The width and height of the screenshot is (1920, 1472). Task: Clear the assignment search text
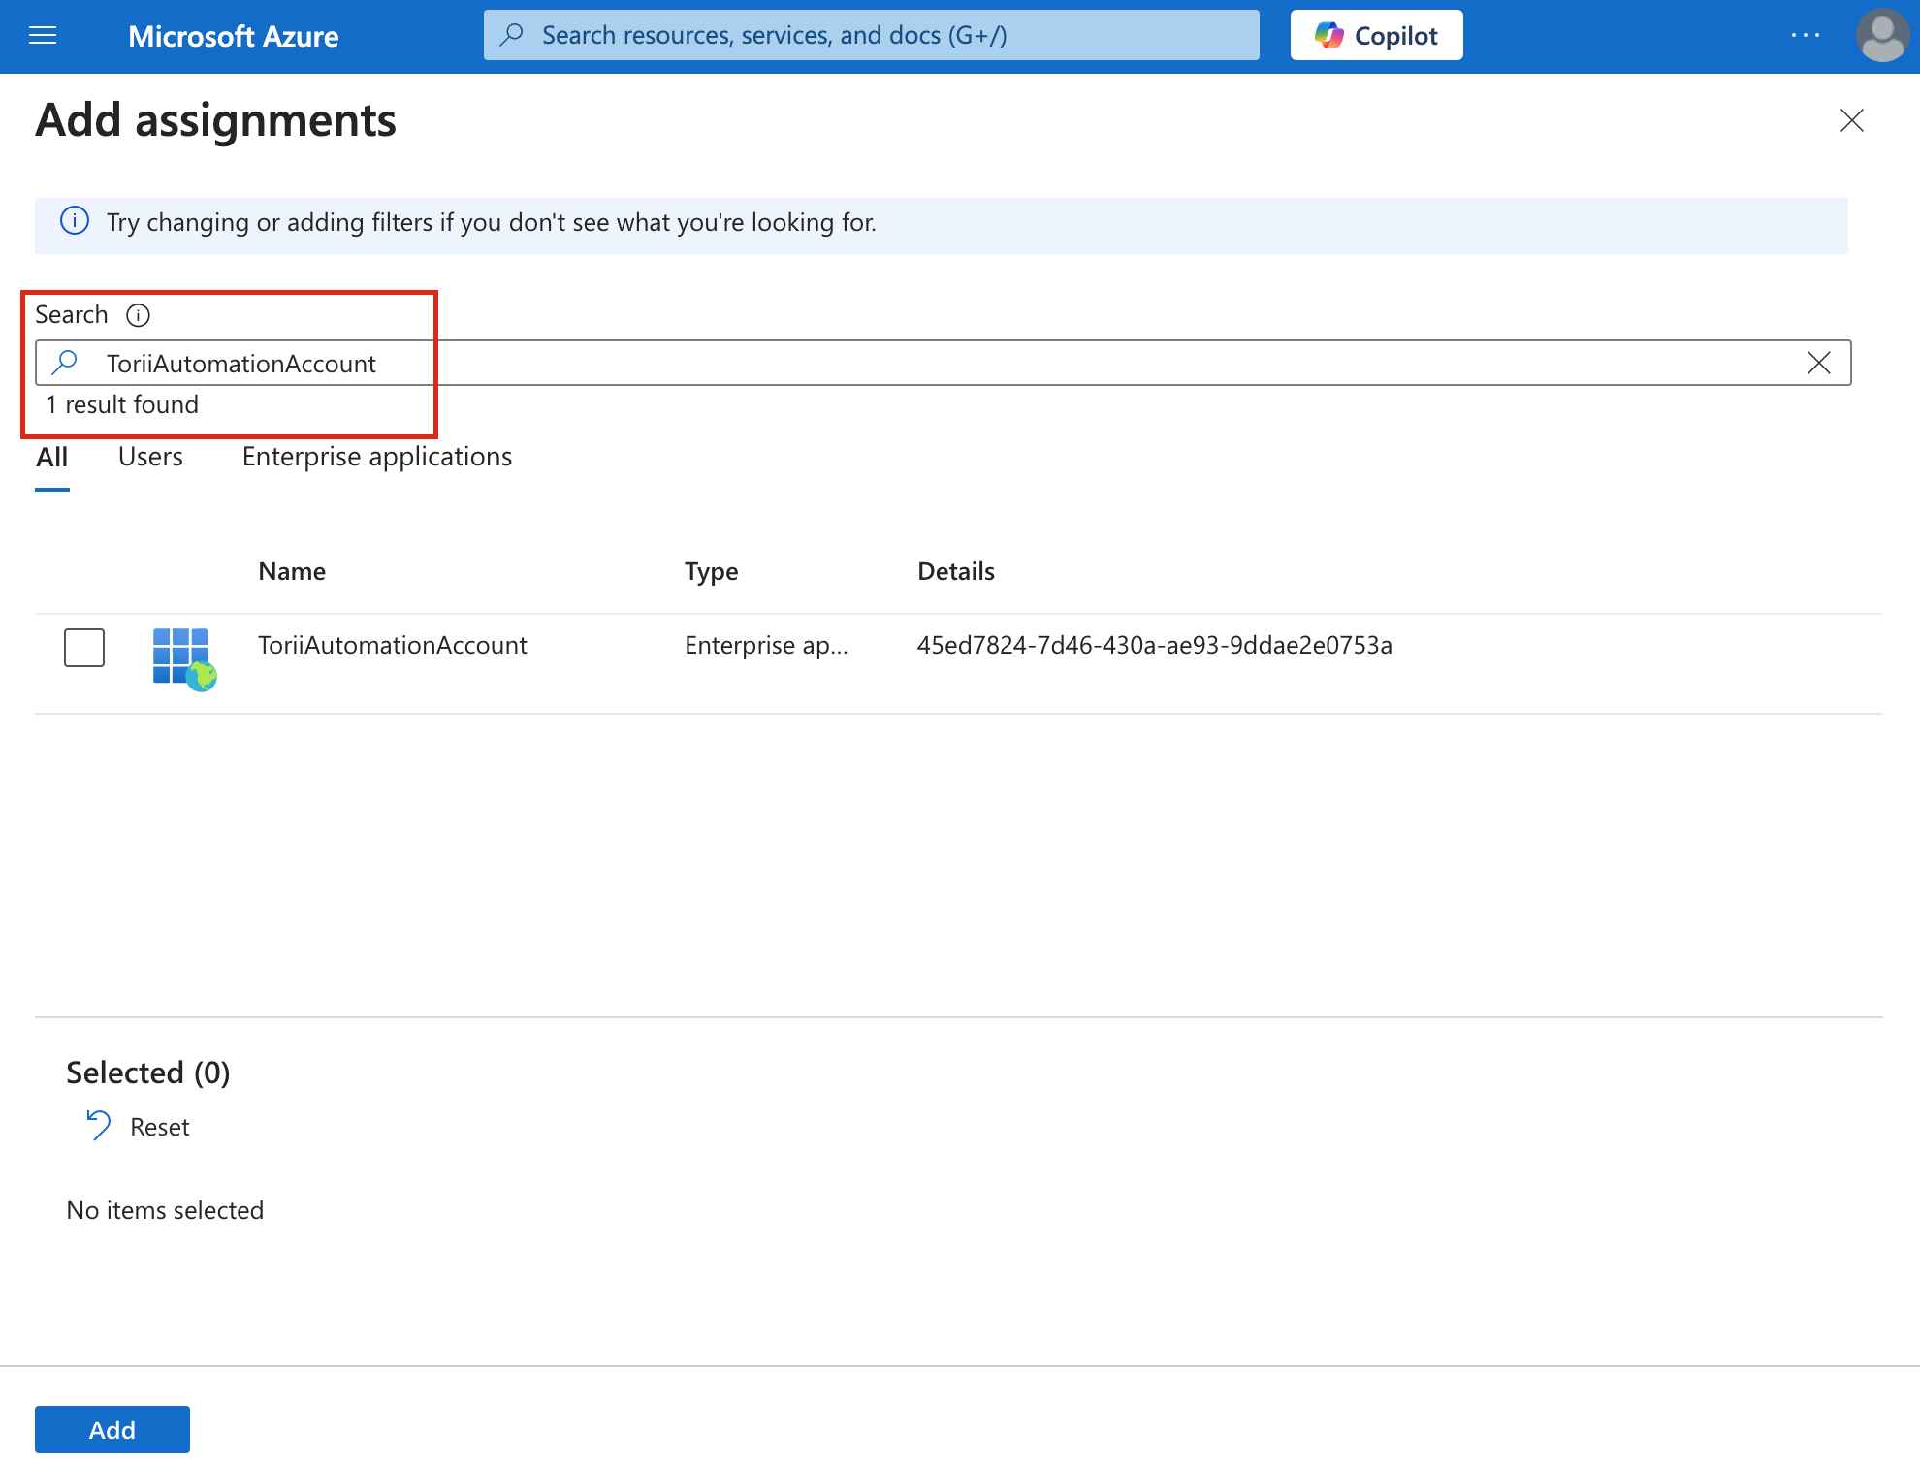1818,363
